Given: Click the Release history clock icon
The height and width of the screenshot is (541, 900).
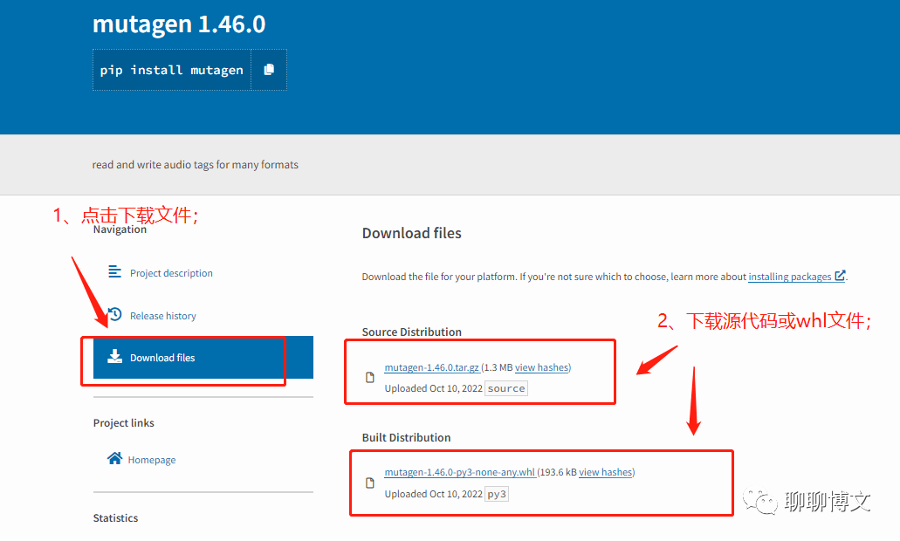Looking at the screenshot, I should click(115, 314).
